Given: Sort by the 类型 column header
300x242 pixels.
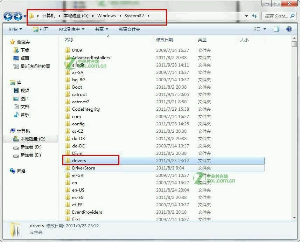Looking at the screenshot, I should (202, 40).
